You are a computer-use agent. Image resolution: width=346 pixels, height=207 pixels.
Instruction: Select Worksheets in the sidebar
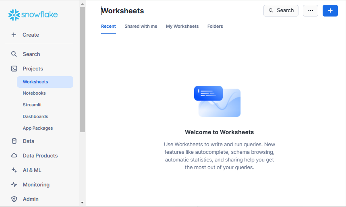point(45,82)
